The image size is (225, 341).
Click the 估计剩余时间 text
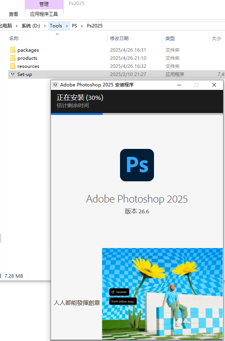click(x=73, y=105)
